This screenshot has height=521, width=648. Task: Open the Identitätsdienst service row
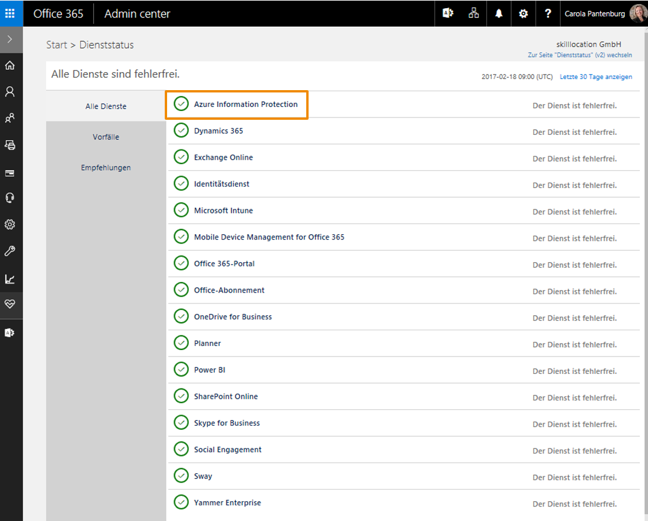(x=403, y=184)
